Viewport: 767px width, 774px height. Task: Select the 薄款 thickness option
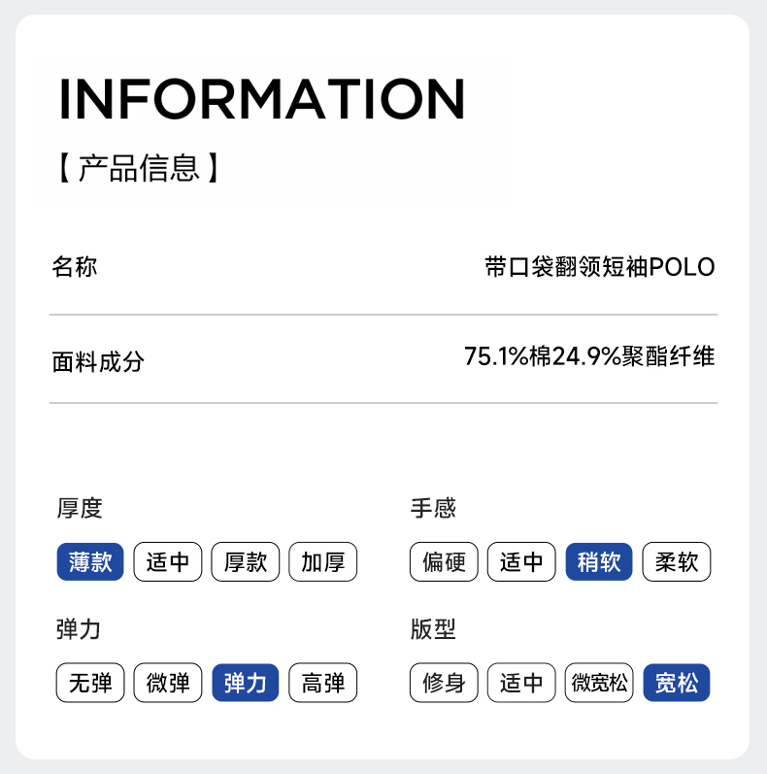point(90,562)
